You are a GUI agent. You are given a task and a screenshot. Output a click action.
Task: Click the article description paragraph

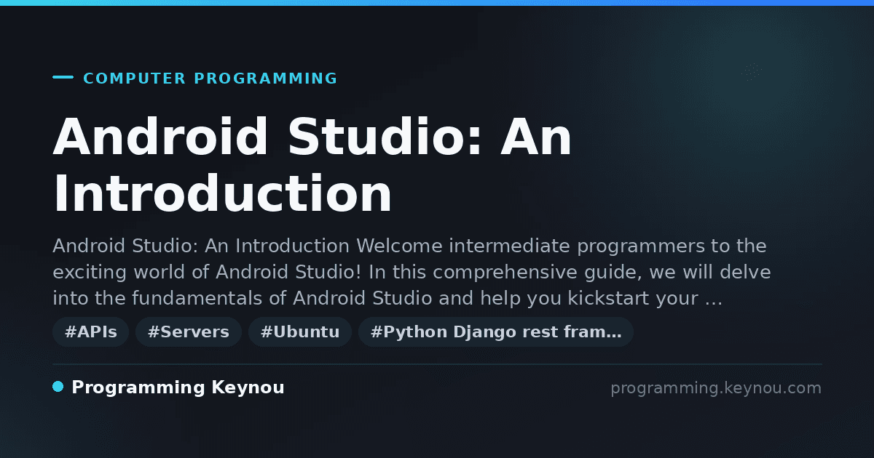click(x=412, y=272)
